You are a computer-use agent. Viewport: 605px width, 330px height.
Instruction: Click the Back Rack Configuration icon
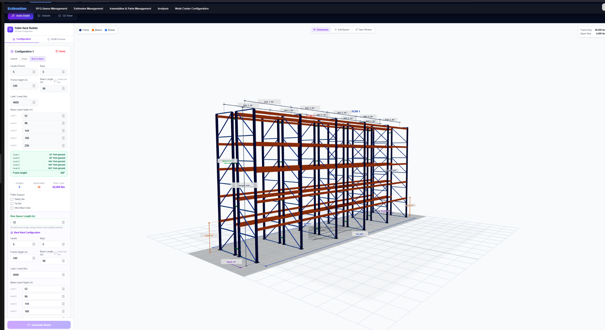(12, 233)
